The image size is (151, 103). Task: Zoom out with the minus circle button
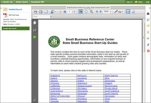(97, 12)
